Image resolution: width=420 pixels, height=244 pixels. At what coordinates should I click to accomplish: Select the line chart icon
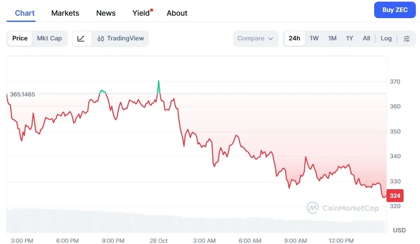coord(81,38)
